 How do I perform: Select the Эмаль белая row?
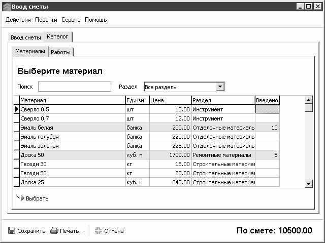[147, 128]
